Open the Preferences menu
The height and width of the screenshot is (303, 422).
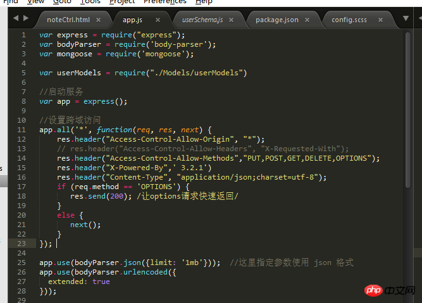(x=165, y=2)
